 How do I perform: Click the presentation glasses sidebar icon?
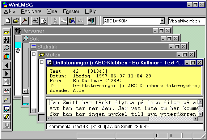click(7, 109)
